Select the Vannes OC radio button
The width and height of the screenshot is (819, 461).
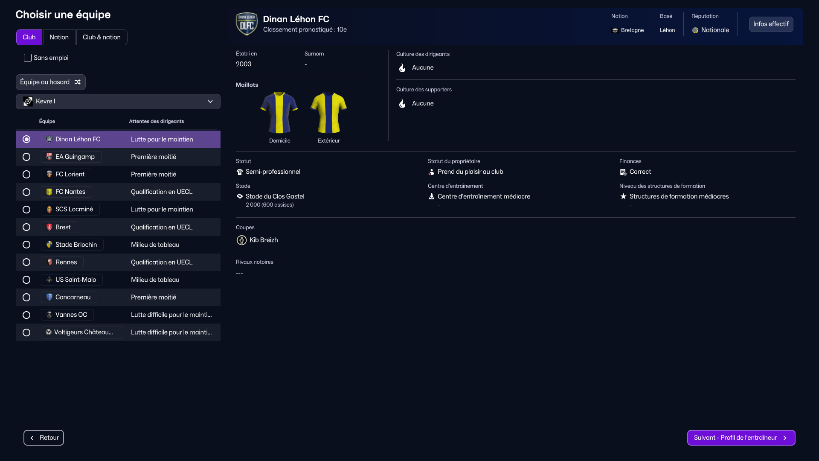(x=26, y=315)
